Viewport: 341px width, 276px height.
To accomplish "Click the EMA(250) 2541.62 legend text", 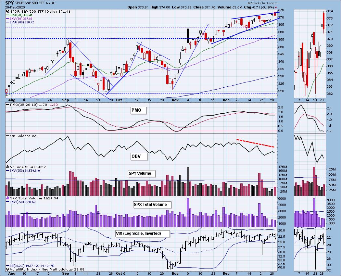I will (21, 202).
